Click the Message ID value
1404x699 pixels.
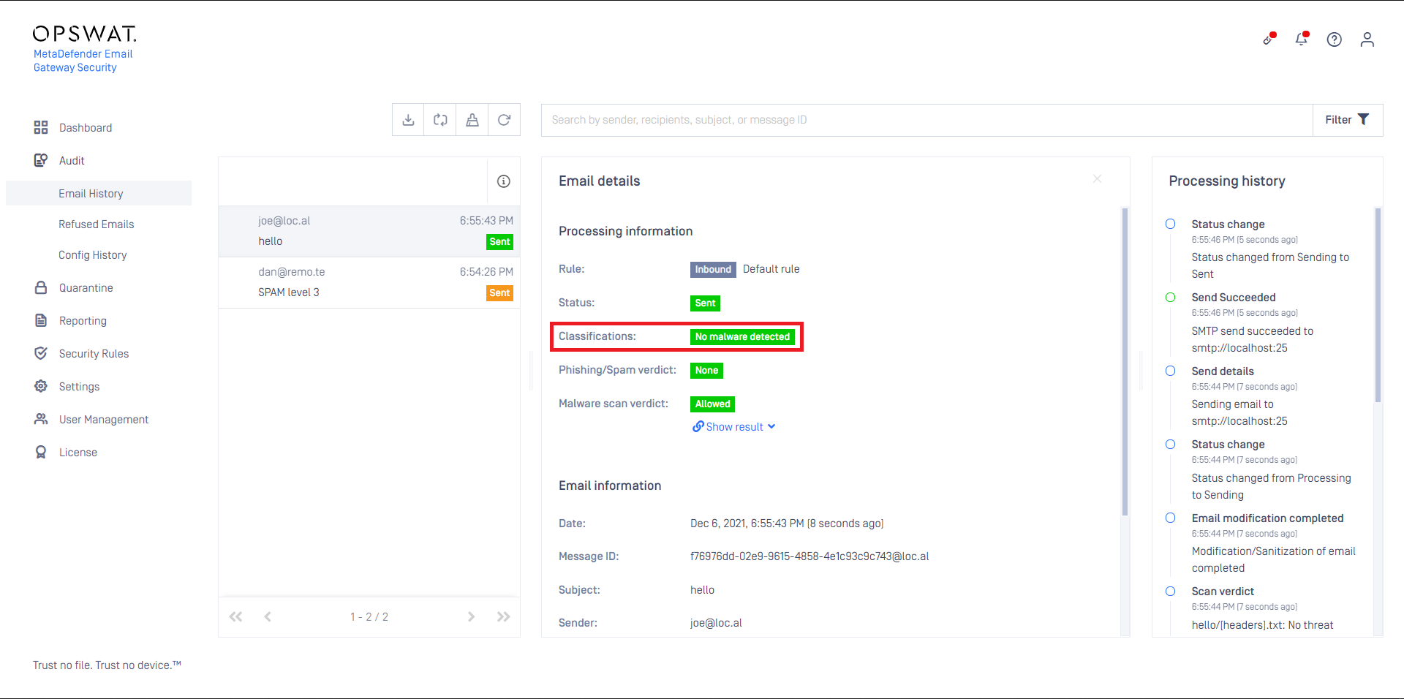(x=809, y=556)
